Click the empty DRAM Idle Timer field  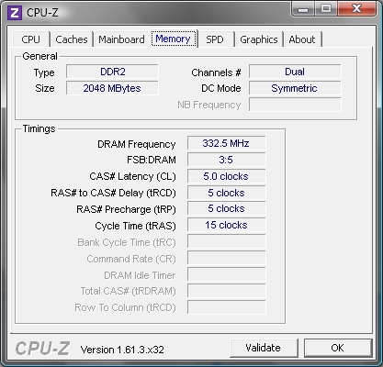point(226,275)
